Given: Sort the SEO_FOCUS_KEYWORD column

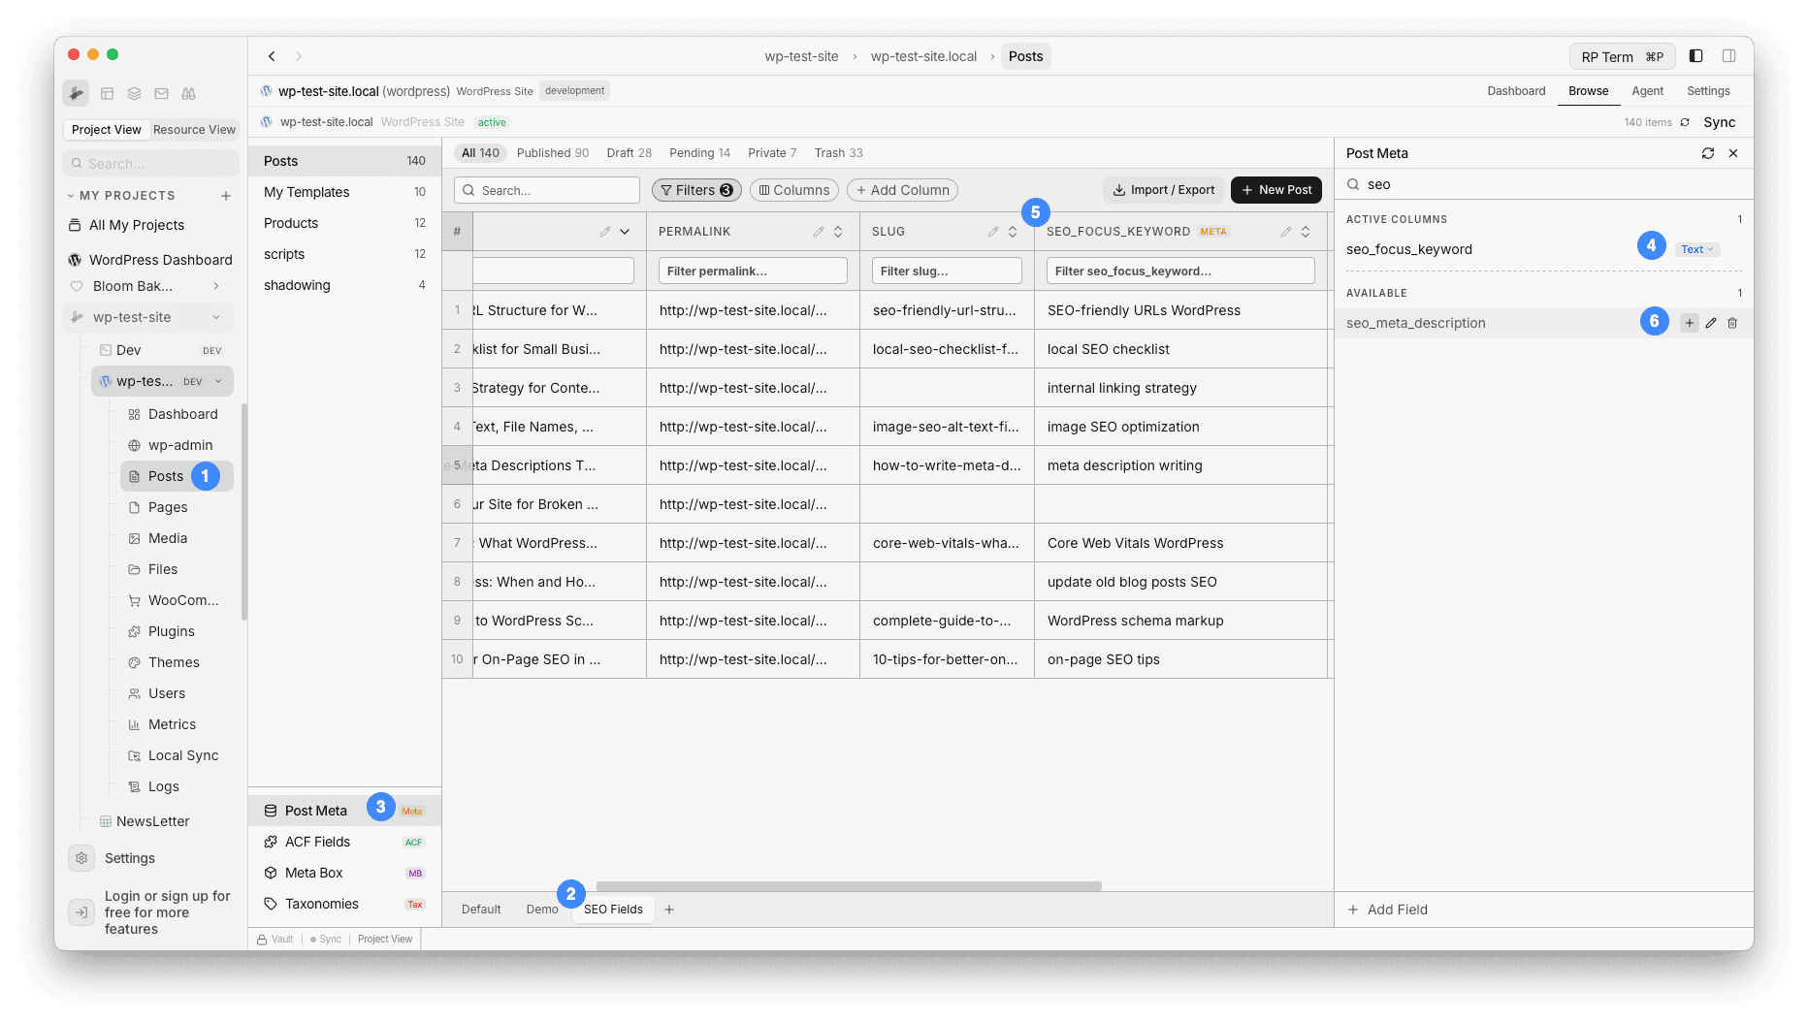Looking at the screenshot, I should pyautogui.click(x=1306, y=232).
